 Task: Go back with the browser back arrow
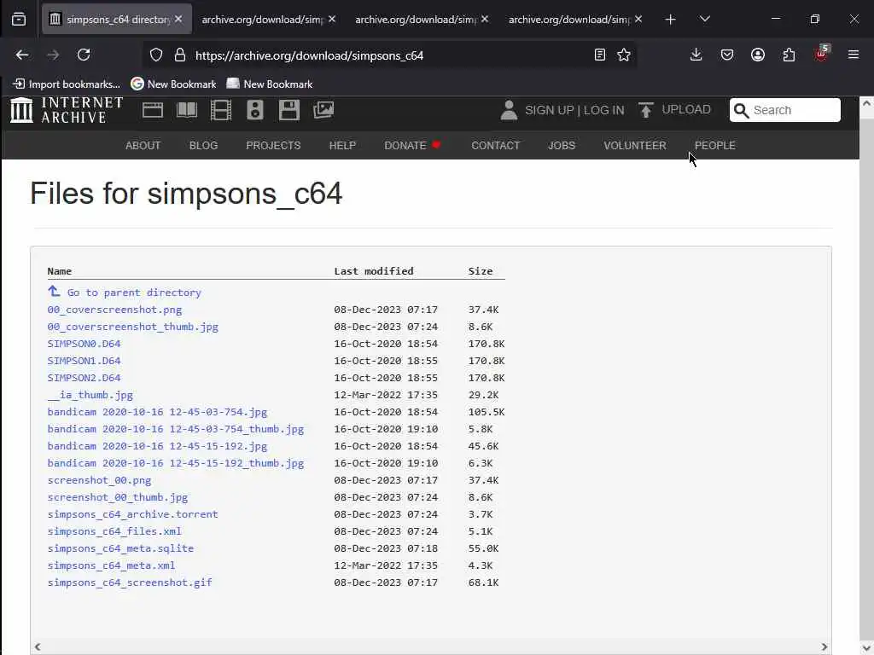tap(21, 55)
